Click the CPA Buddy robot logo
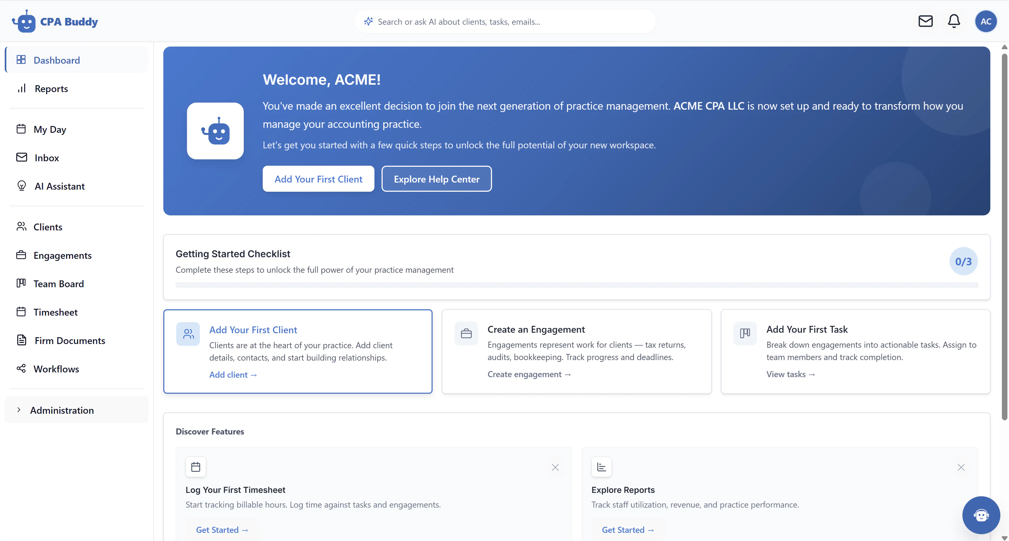 [24, 21]
